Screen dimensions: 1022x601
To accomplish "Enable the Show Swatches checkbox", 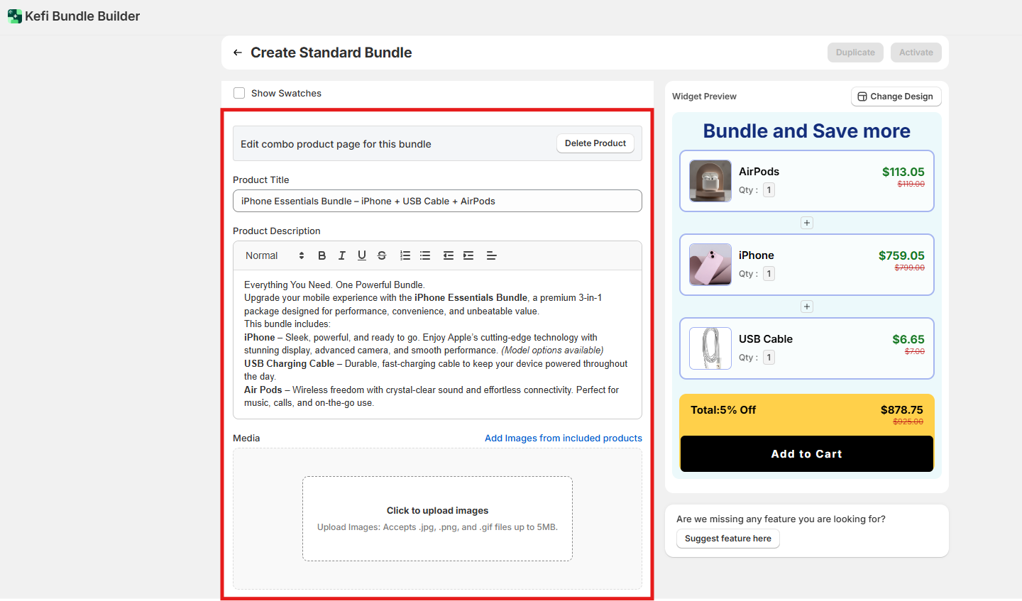I will 239,93.
